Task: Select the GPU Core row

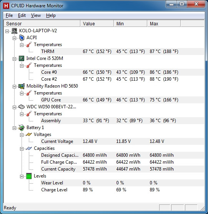Action: pos(122,100)
